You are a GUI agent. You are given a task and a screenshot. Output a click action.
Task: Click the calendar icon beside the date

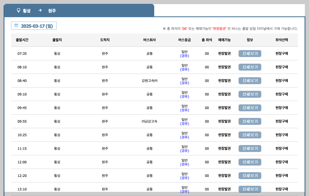coord(16,25)
